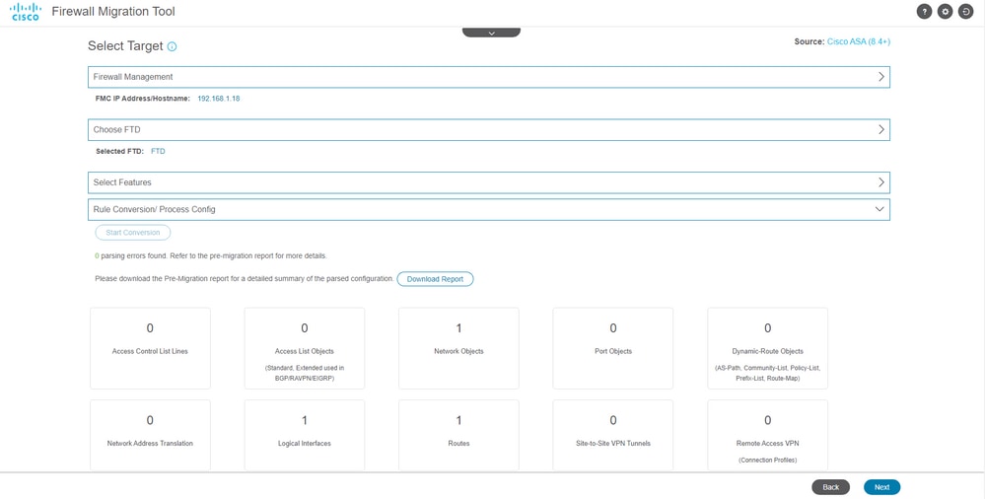
Task: Collapse Rule Conversion/ Process Config section
Action: point(489,209)
